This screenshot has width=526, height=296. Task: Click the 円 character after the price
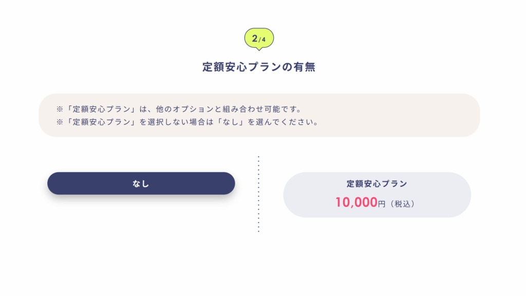point(382,204)
